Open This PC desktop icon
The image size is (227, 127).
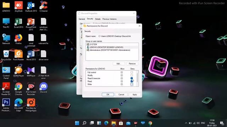[6, 23]
